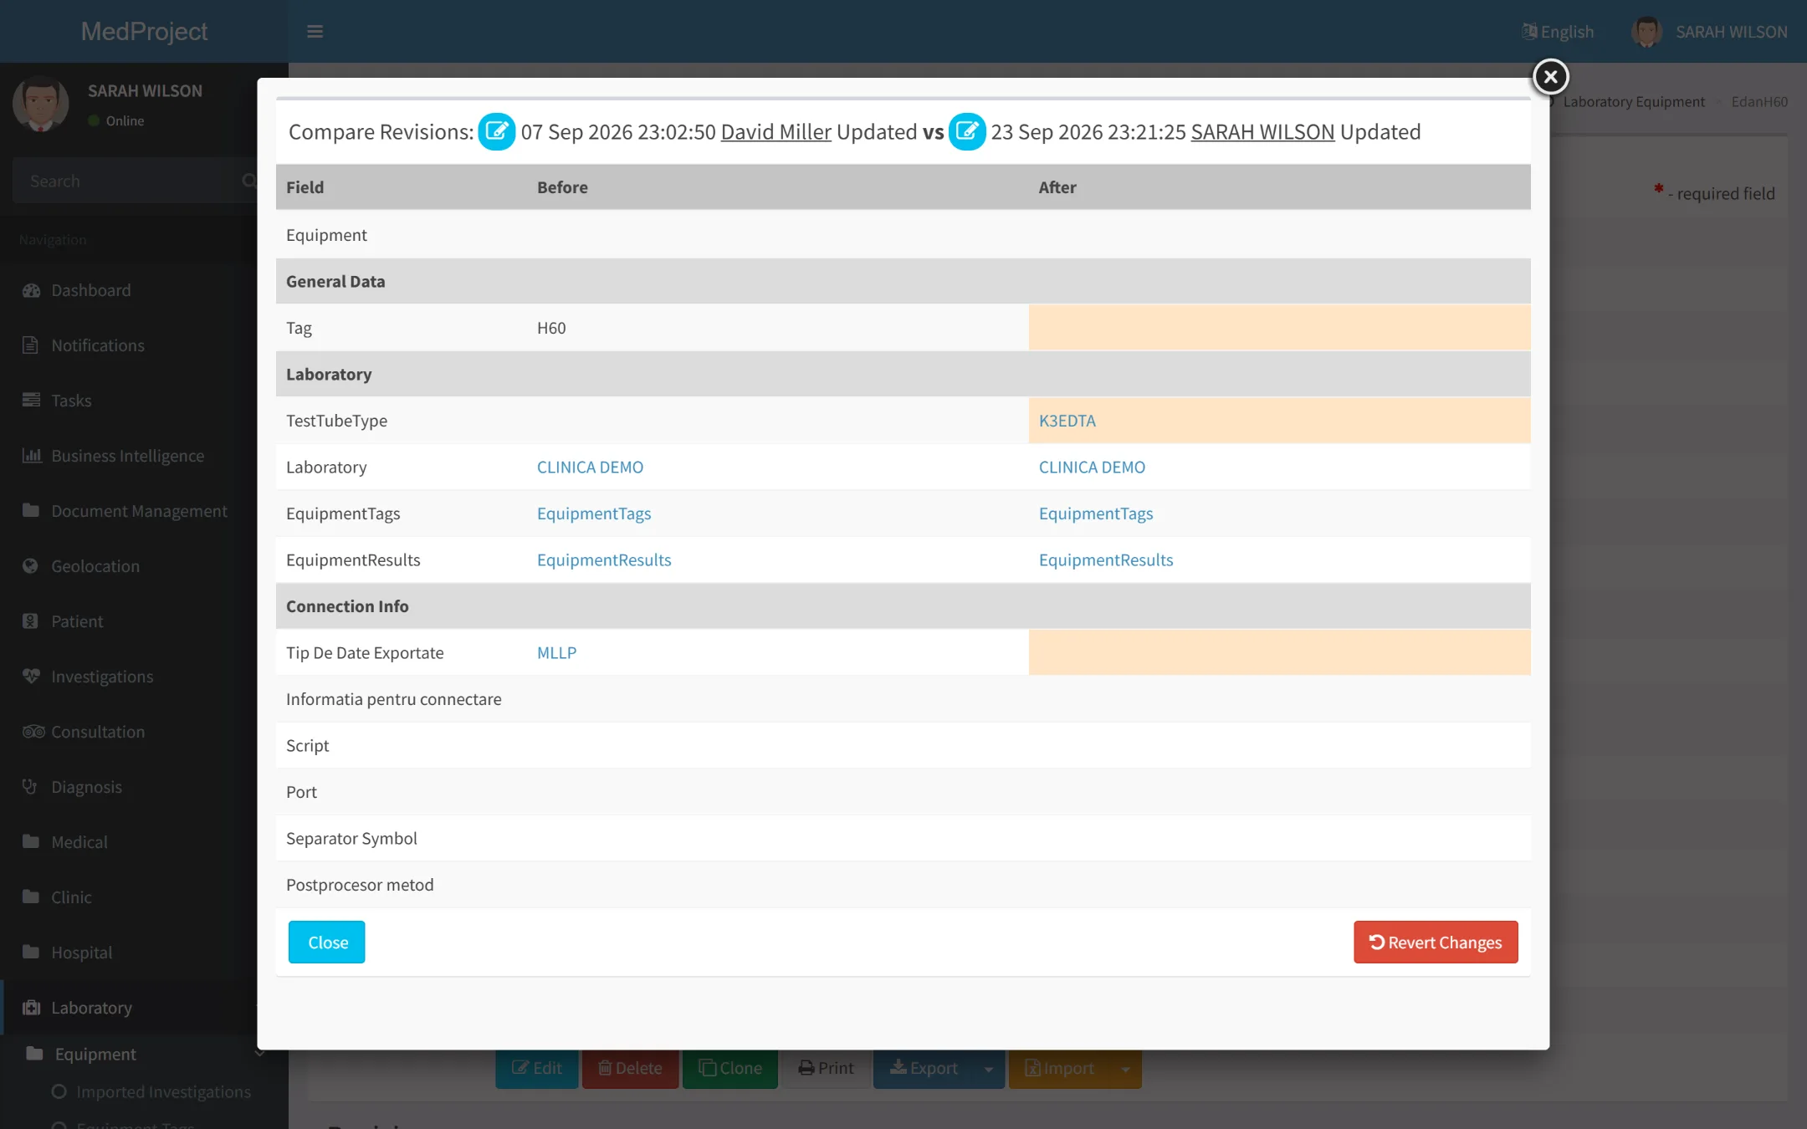Click the Diagnosis stethoscope icon

coord(31,787)
